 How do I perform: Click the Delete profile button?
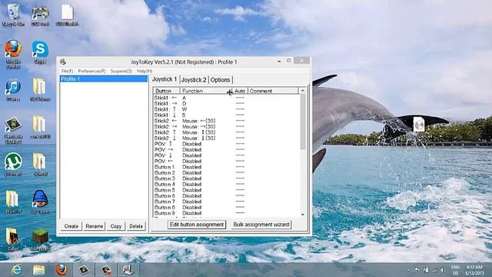pyautogui.click(x=136, y=226)
